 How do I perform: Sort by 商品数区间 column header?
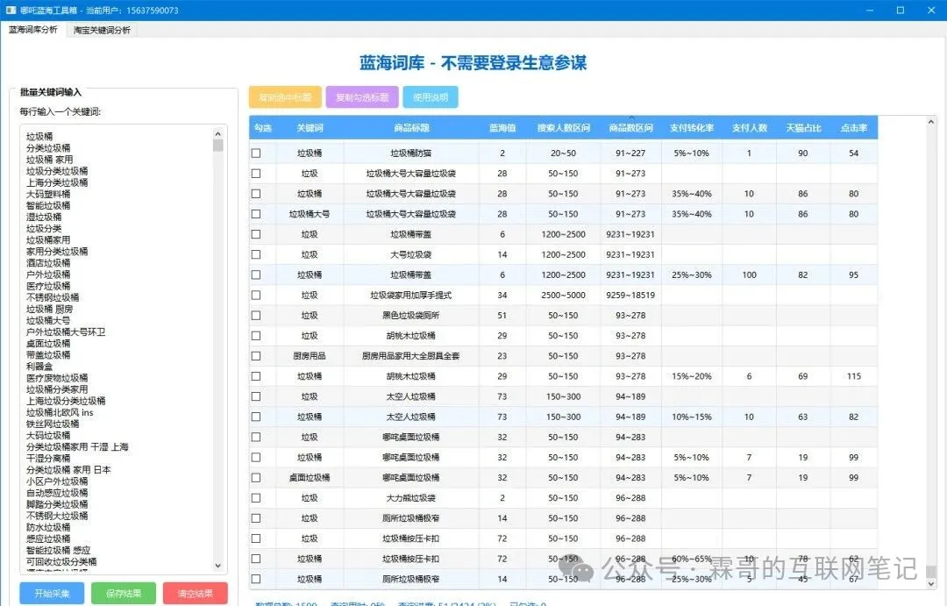630,128
